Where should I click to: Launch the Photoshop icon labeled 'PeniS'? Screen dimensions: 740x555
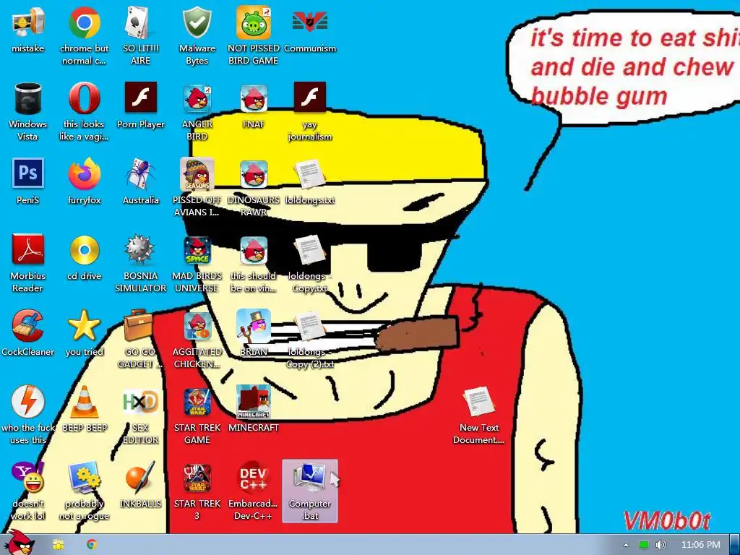(28, 182)
